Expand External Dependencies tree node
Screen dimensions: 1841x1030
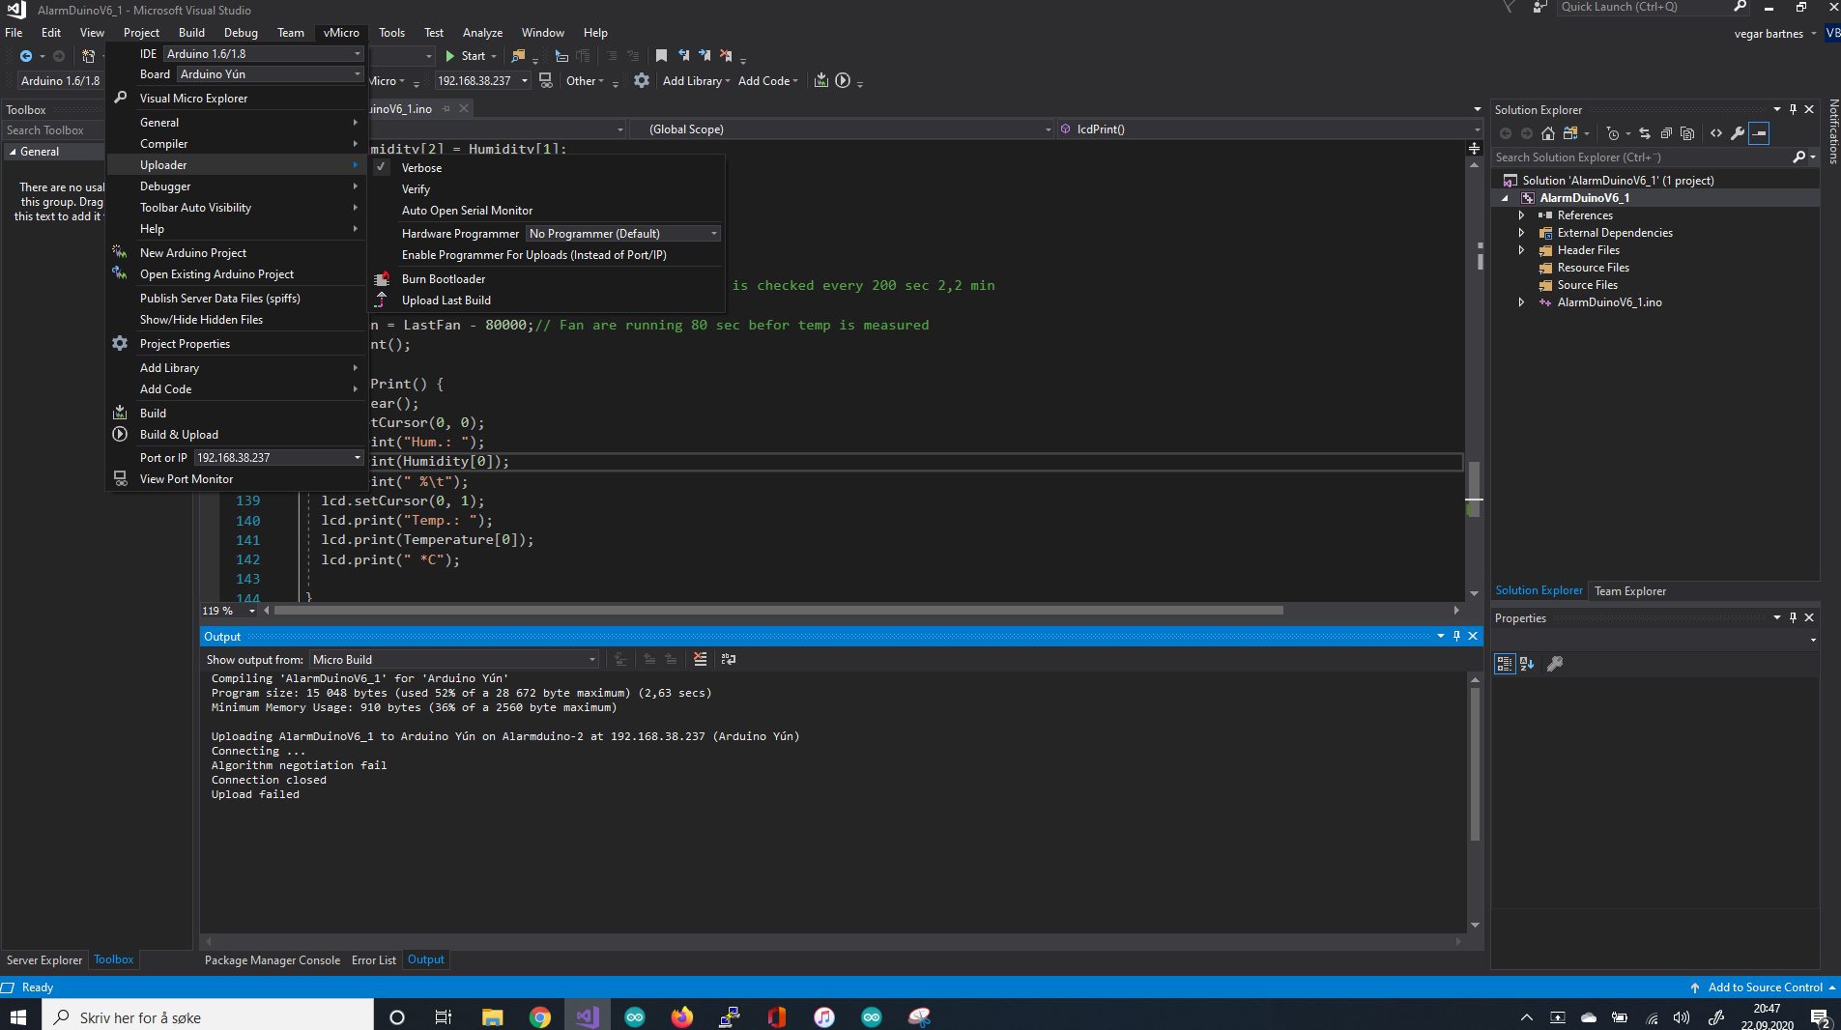(x=1521, y=233)
